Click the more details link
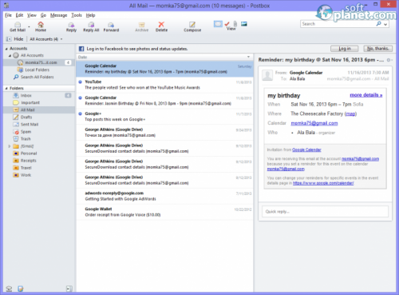 click(x=366, y=95)
